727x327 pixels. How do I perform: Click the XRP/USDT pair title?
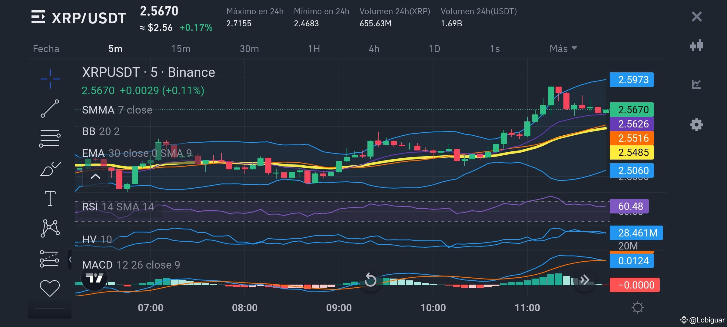89,18
